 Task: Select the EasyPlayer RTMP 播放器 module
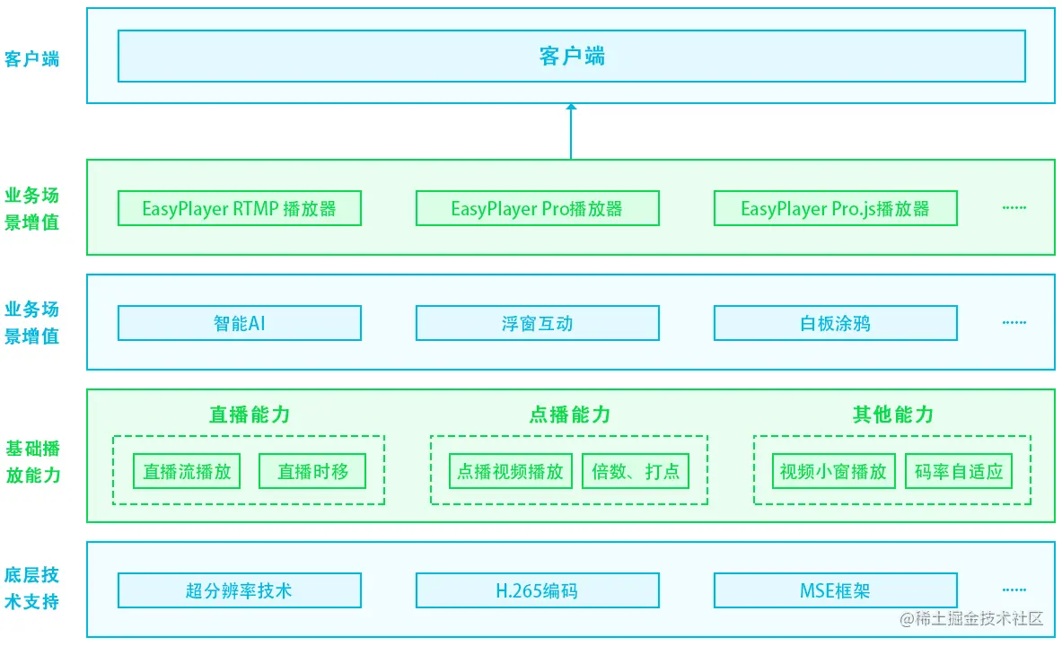click(x=240, y=208)
